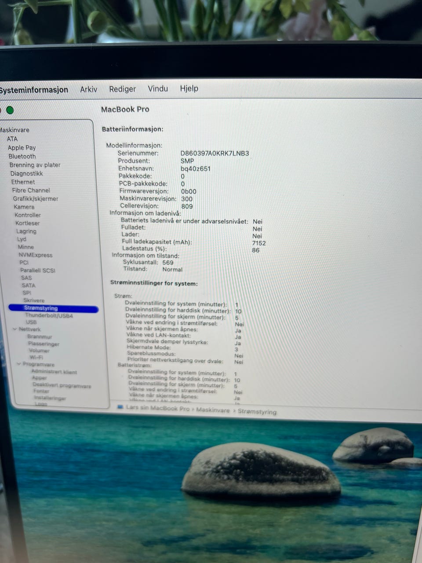Select Lagring in the sidebar
Image resolution: width=422 pixels, height=563 pixels.
(26, 231)
